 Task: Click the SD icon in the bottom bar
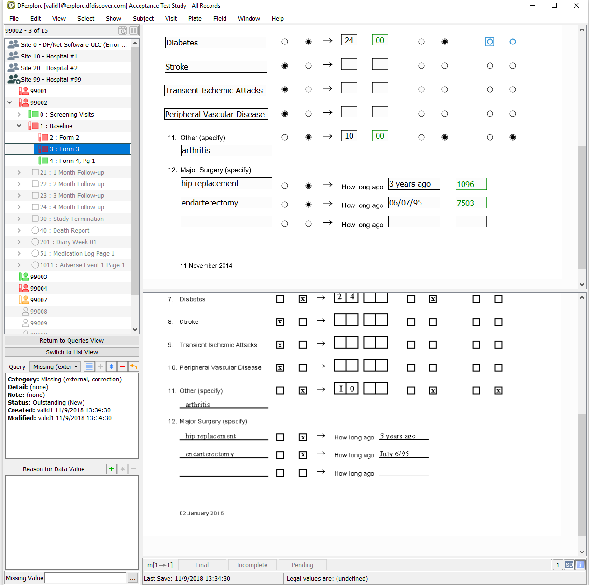[569, 565]
